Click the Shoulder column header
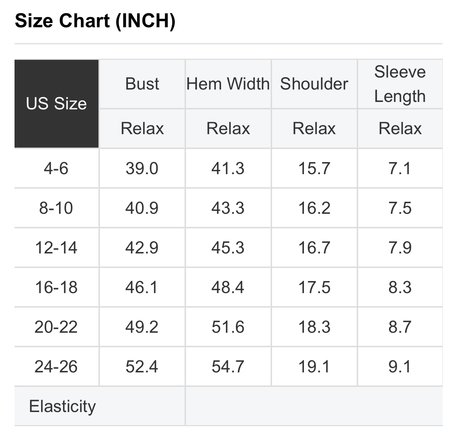Viewport: 457px width, 440px height. click(x=314, y=84)
